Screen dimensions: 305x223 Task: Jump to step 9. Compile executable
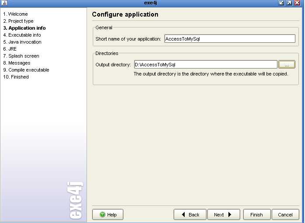(x=26, y=70)
